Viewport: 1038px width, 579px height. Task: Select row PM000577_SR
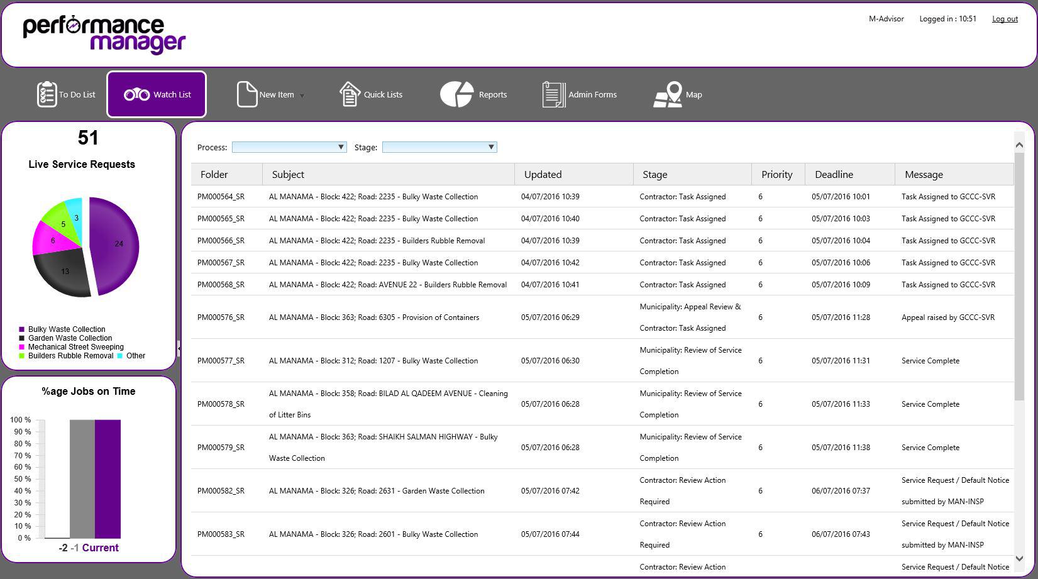click(602, 360)
